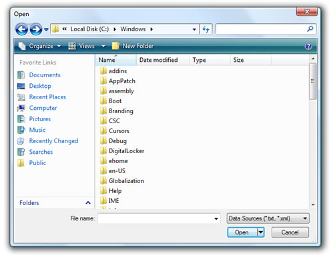The width and height of the screenshot is (331, 255).
Task: Sort by Name column header
Action: pos(116,60)
